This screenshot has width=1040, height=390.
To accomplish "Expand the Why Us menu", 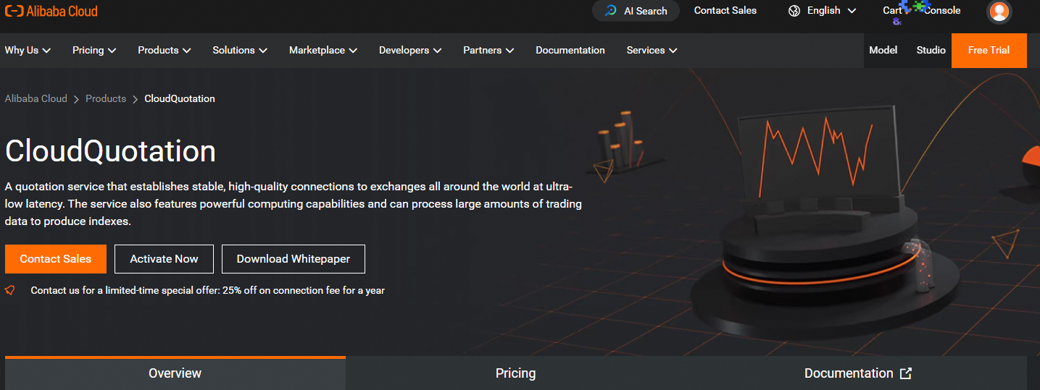I will click(x=28, y=50).
